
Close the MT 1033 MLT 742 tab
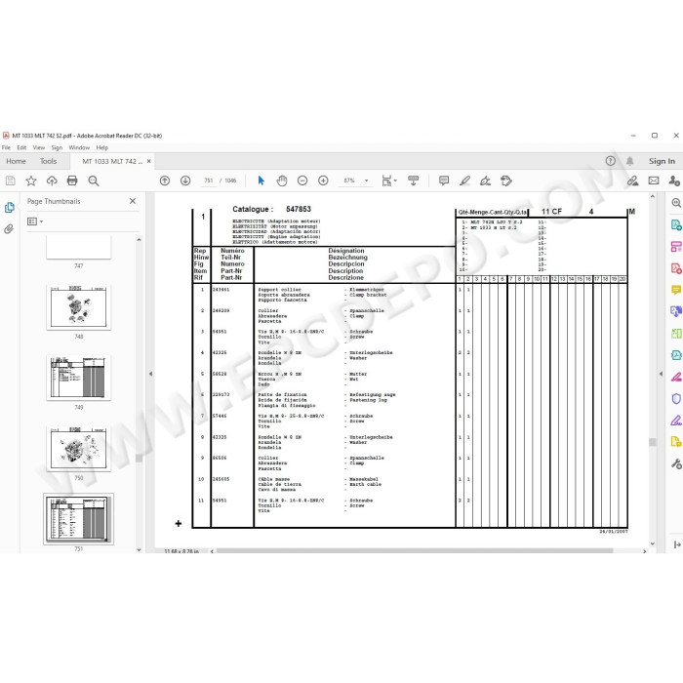click(x=149, y=161)
